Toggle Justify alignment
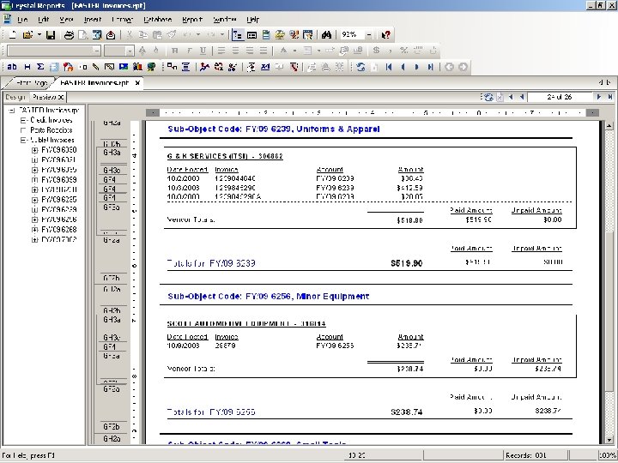 point(263,51)
